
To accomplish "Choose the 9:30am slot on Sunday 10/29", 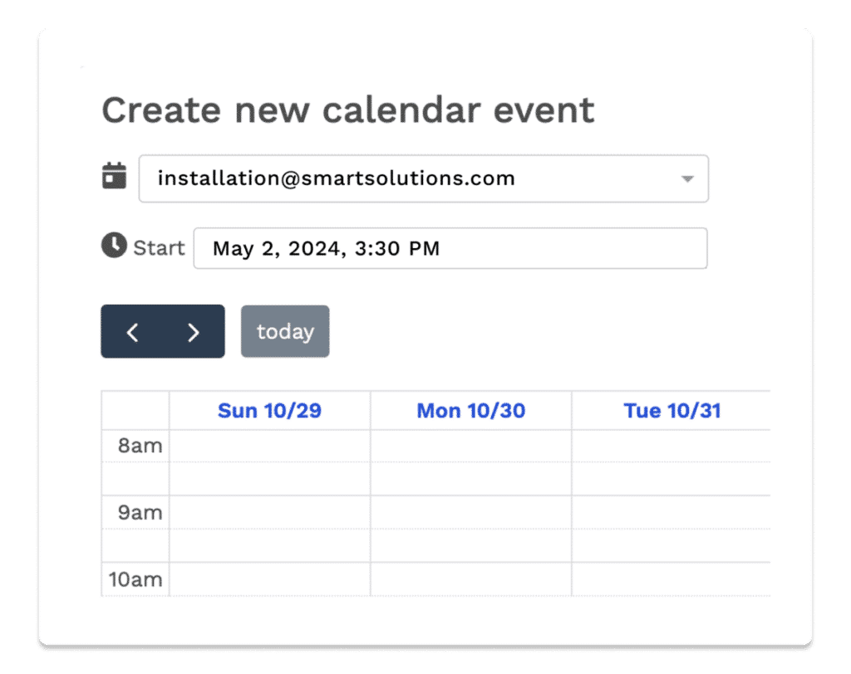I will (270, 545).
